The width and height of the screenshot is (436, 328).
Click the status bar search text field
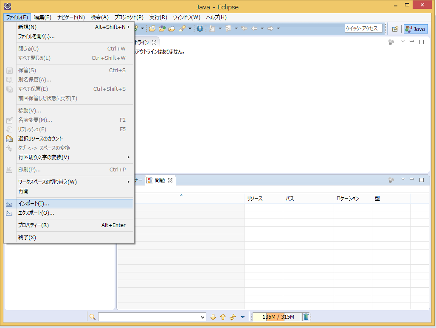click(x=149, y=317)
